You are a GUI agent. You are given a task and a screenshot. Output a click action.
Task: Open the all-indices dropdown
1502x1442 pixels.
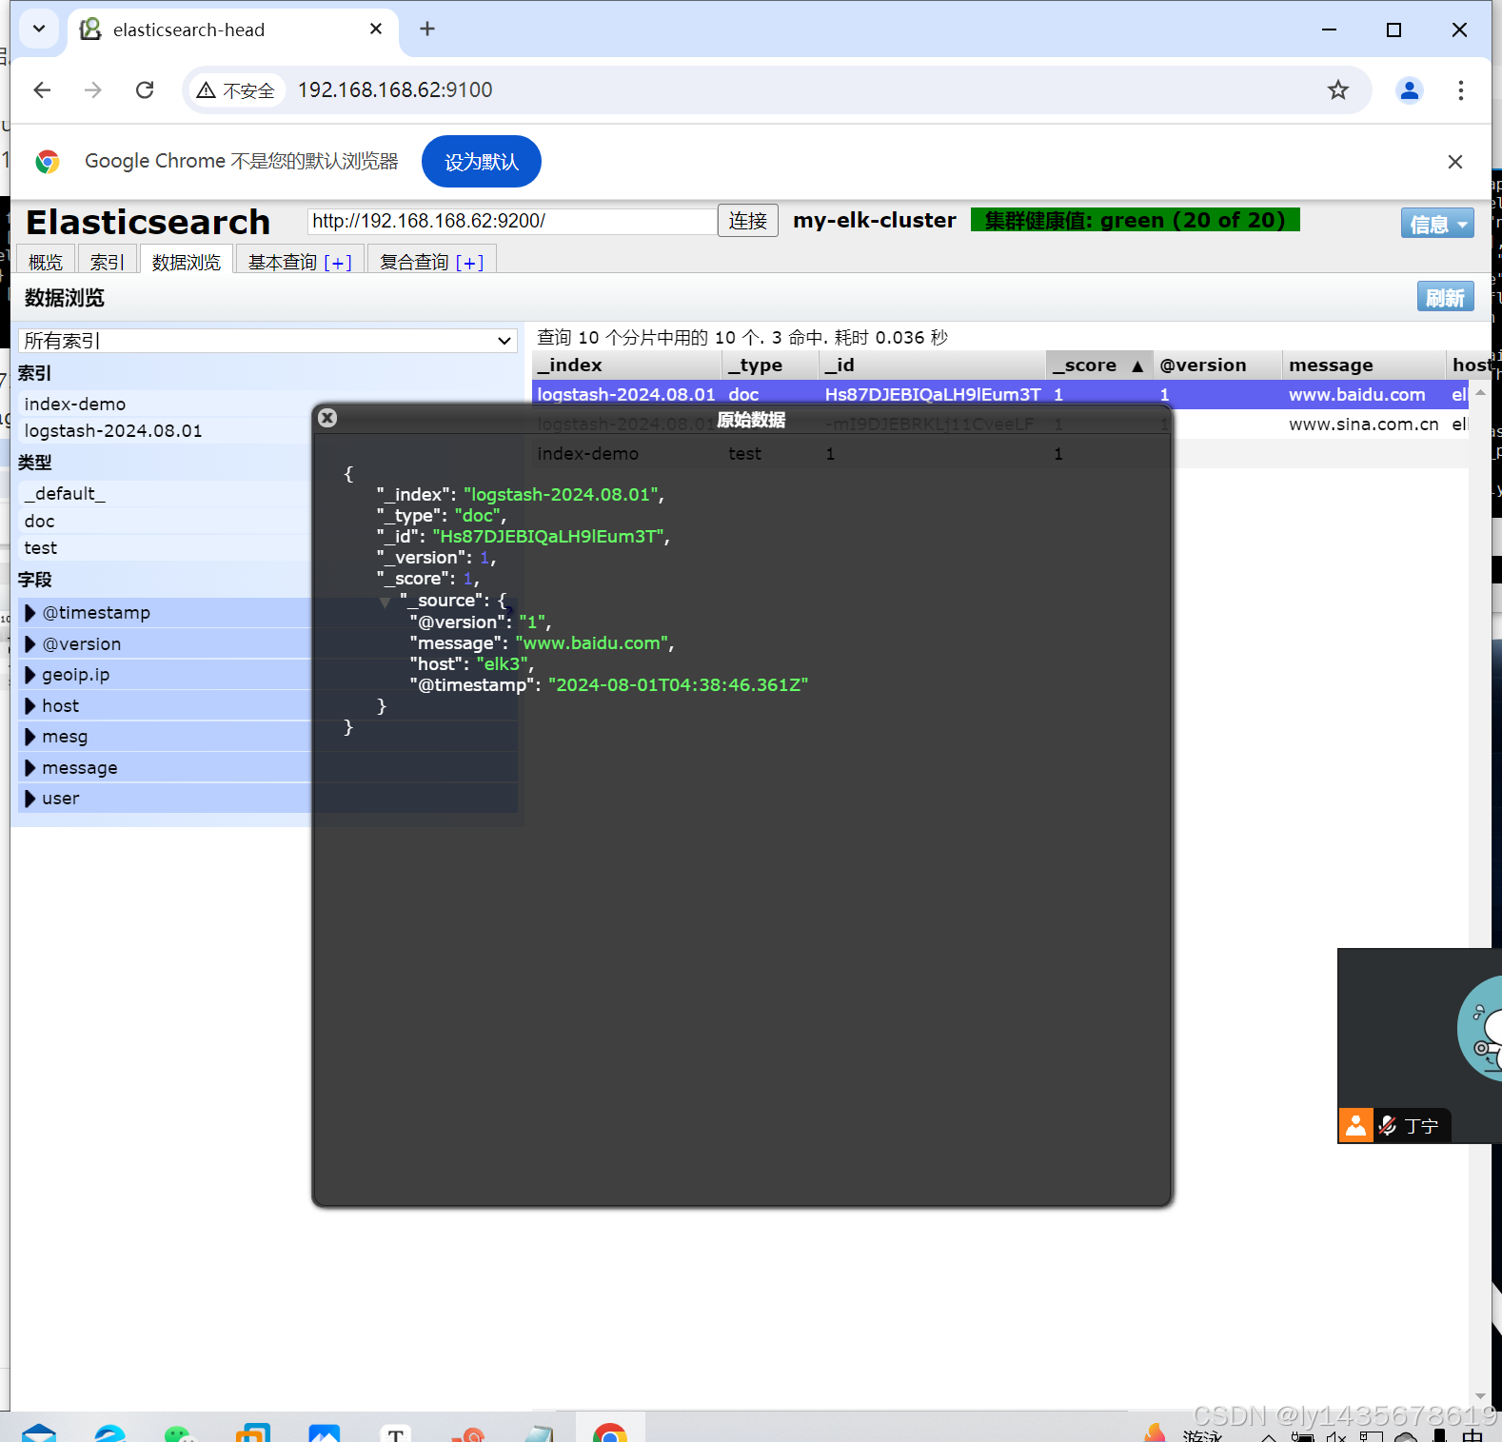click(267, 341)
